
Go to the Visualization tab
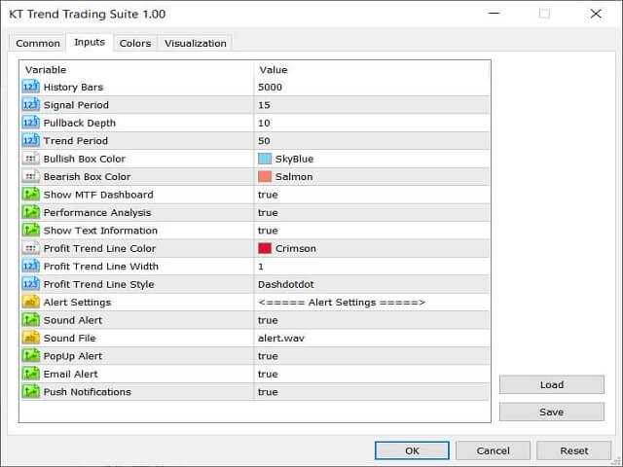tap(195, 43)
